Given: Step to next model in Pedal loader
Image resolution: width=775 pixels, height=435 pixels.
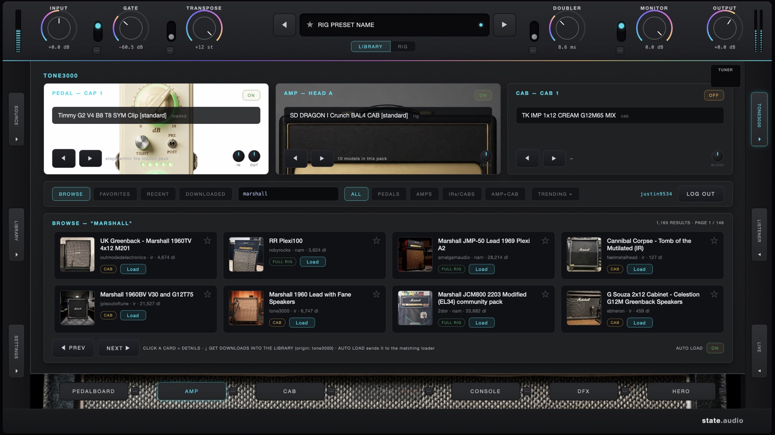Looking at the screenshot, I should click(x=90, y=158).
